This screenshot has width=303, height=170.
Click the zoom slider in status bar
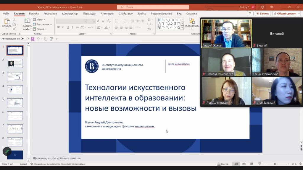click(x=275, y=164)
